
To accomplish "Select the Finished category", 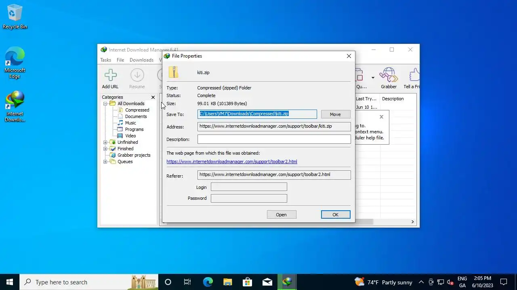I will 125,149.
